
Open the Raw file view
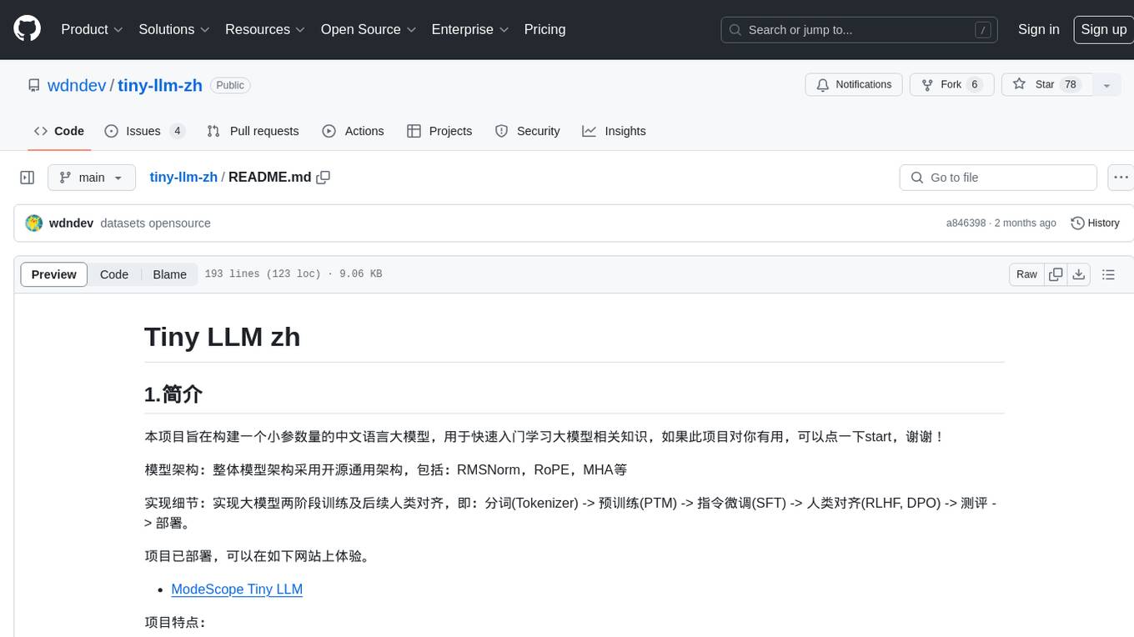click(x=1026, y=274)
